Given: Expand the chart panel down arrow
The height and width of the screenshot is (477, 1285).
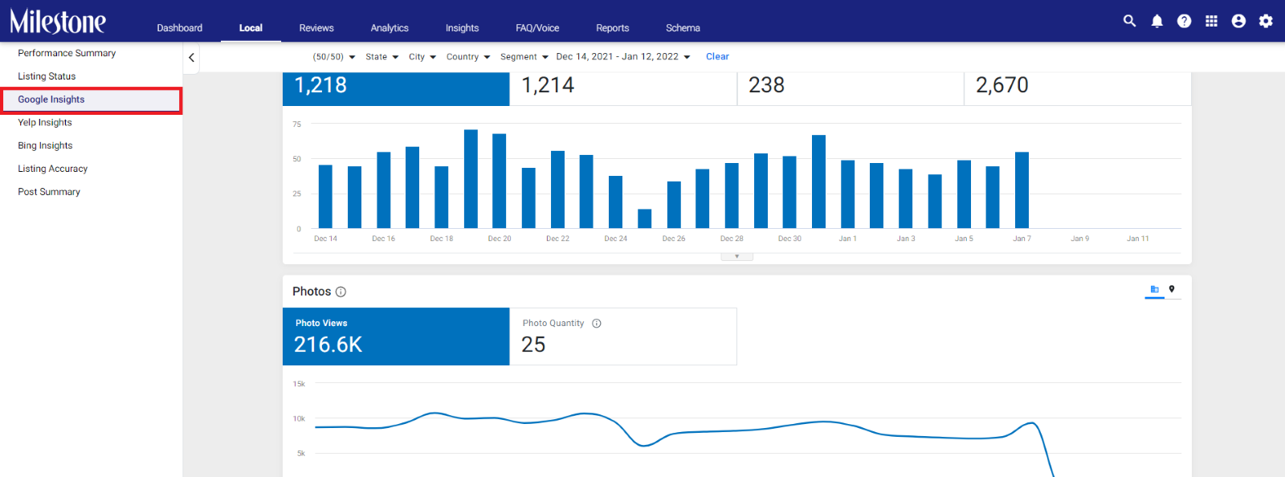Looking at the screenshot, I should coord(736,257).
